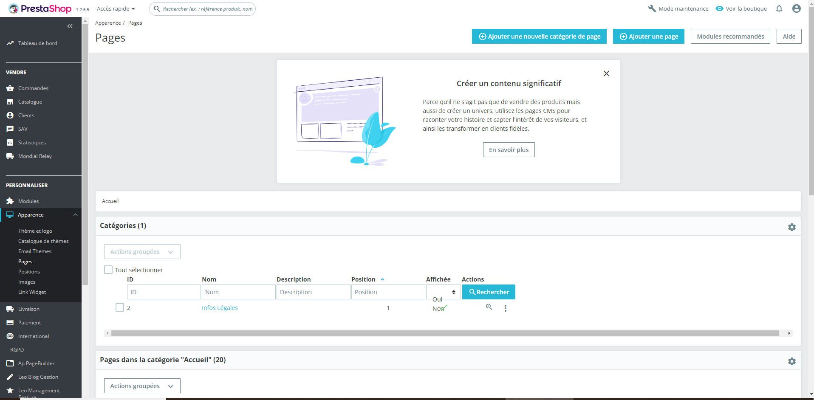This screenshot has height=400, width=814.
Task: Click the Ap PageBuilder folder icon
Action: click(x=10, y=363)
